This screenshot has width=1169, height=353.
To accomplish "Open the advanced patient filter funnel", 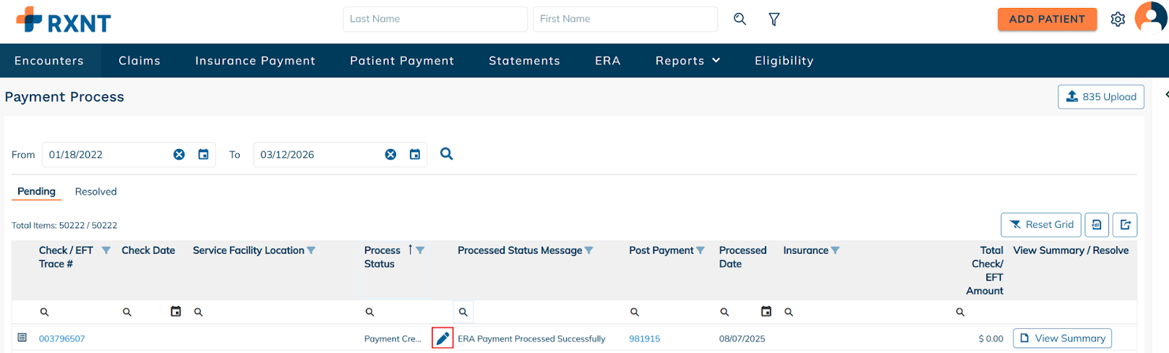I will tap(774, 19).
